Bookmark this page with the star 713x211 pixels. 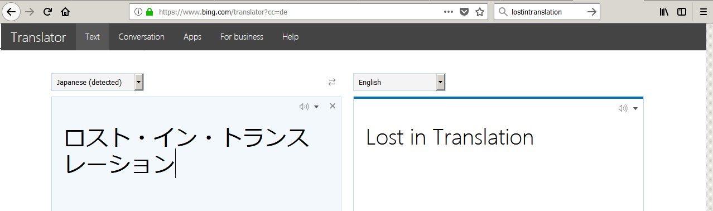(x=479, y=11)
